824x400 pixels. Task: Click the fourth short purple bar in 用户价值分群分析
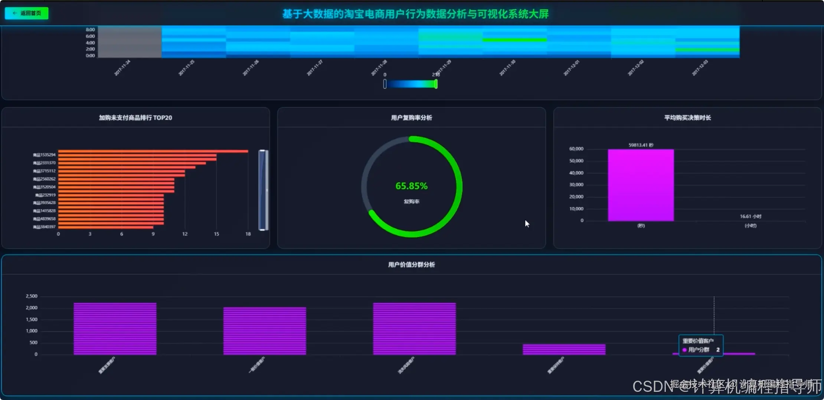(x=564, y=349)
